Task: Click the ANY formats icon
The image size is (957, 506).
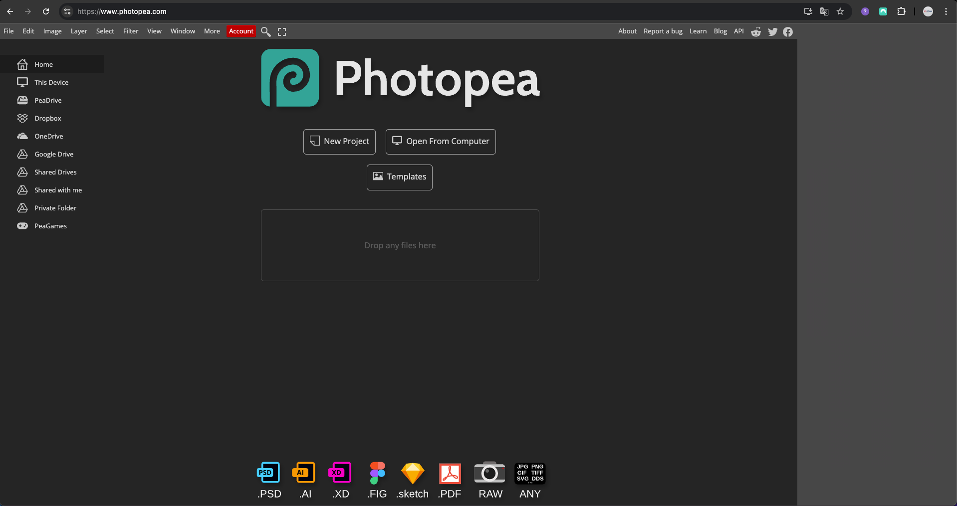Action: coord(530,473)
